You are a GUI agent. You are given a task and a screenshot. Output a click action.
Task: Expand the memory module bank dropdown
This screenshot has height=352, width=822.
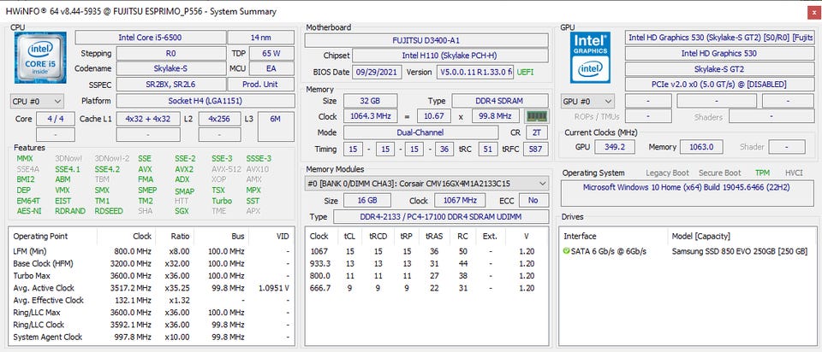coord(426,184)
